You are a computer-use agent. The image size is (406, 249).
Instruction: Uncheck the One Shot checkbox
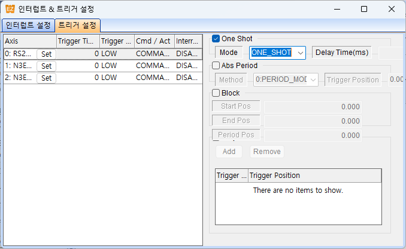pos(216,39)
